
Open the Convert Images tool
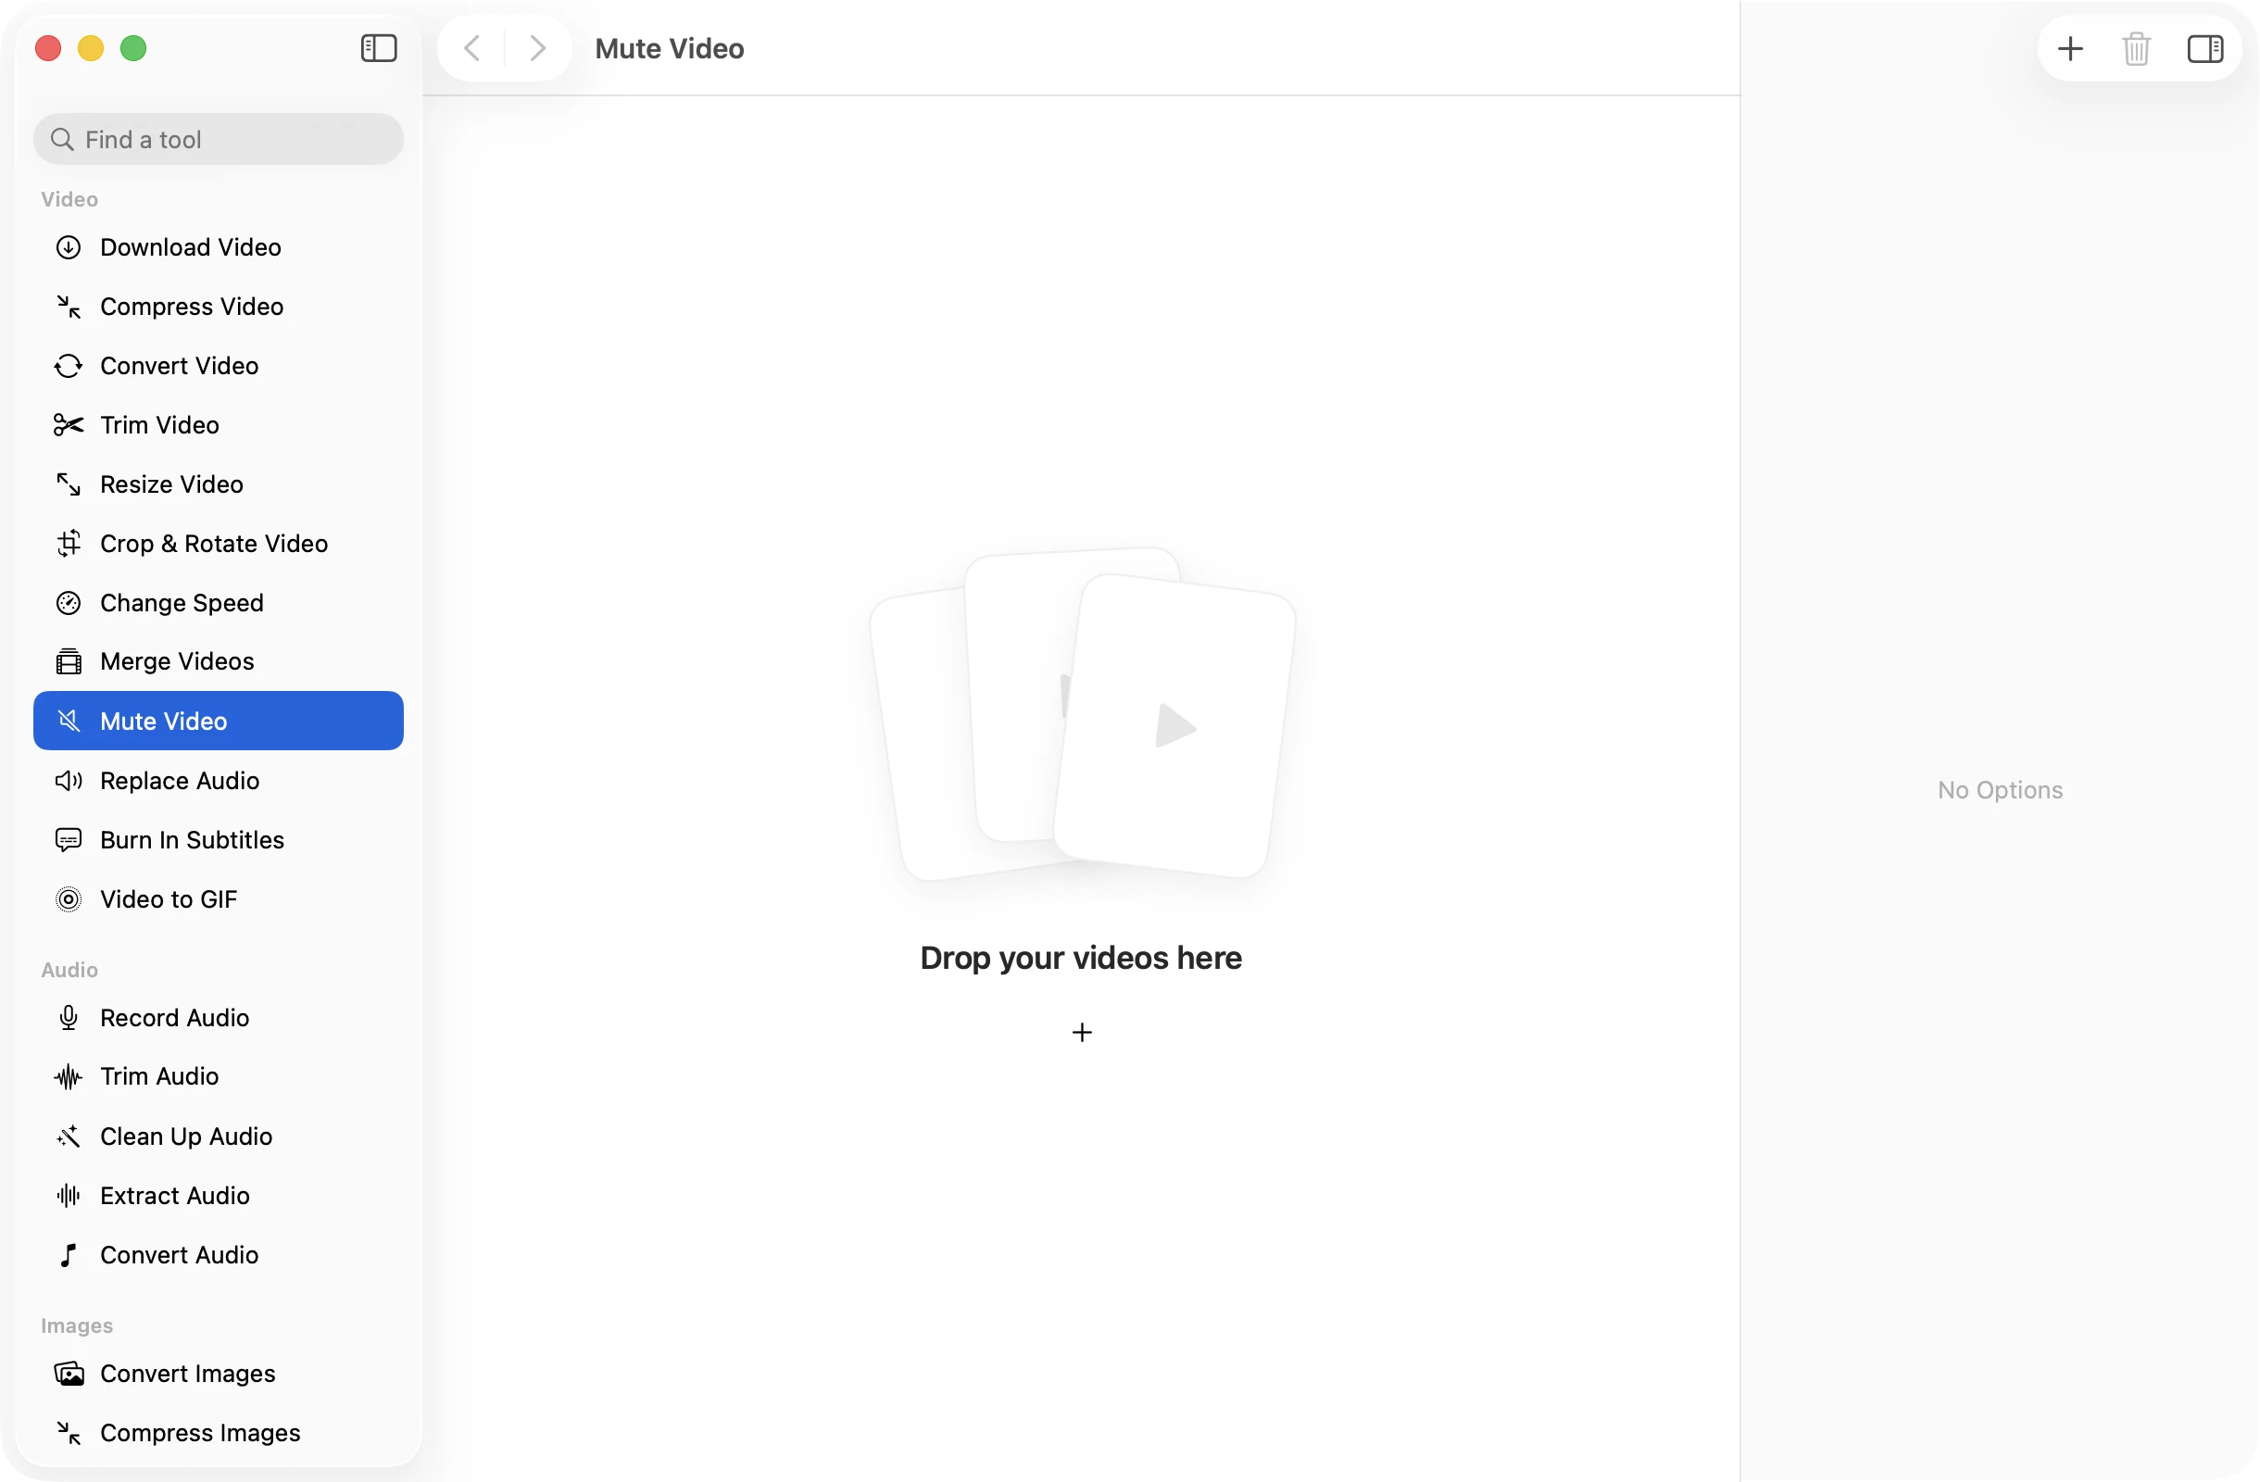pos(219,1374)
